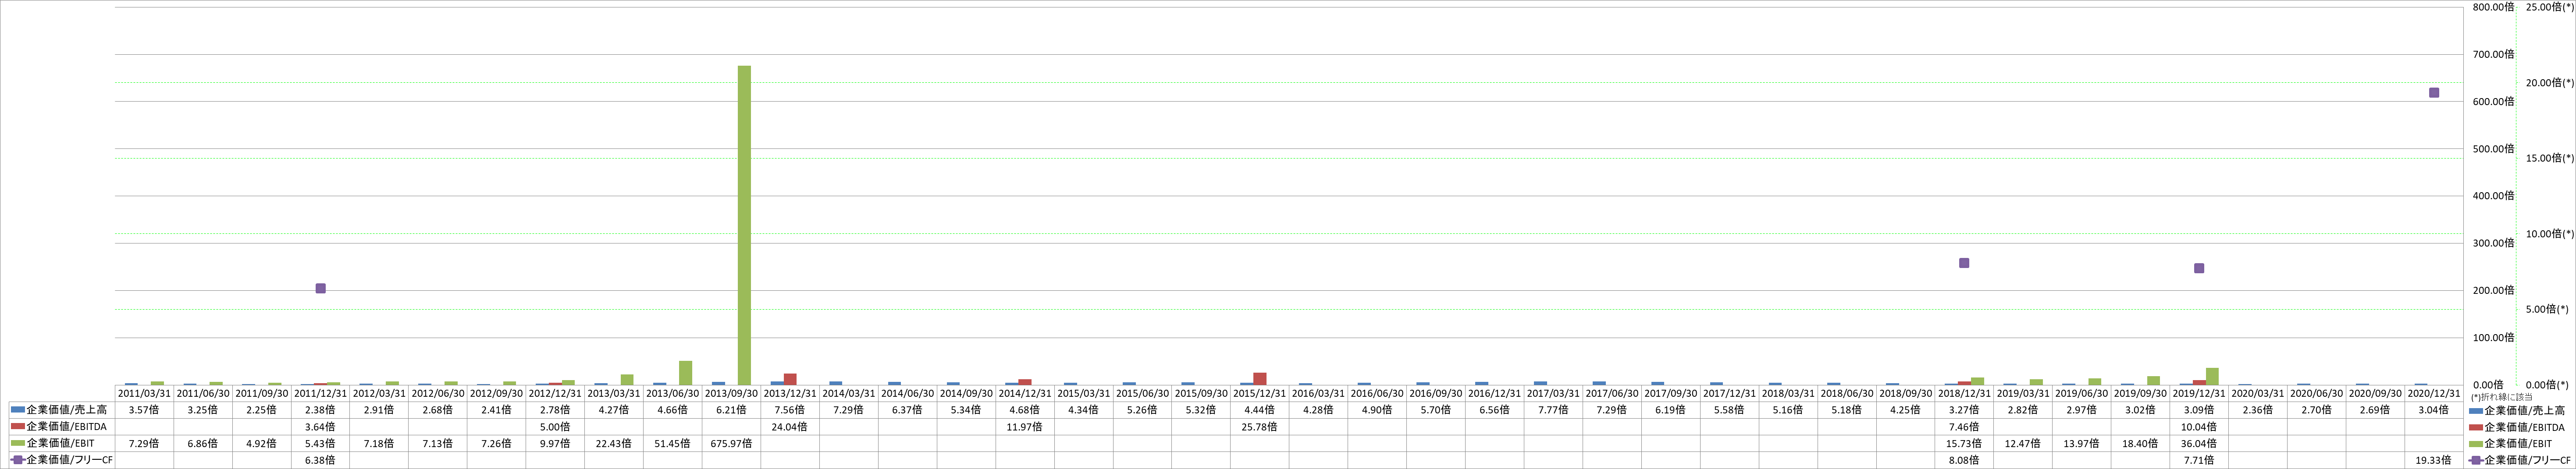This screenshot has width=2576, height=469.
Task: Click the 6.21倍 売上高 cell
Action: click(x=731, y=410)
